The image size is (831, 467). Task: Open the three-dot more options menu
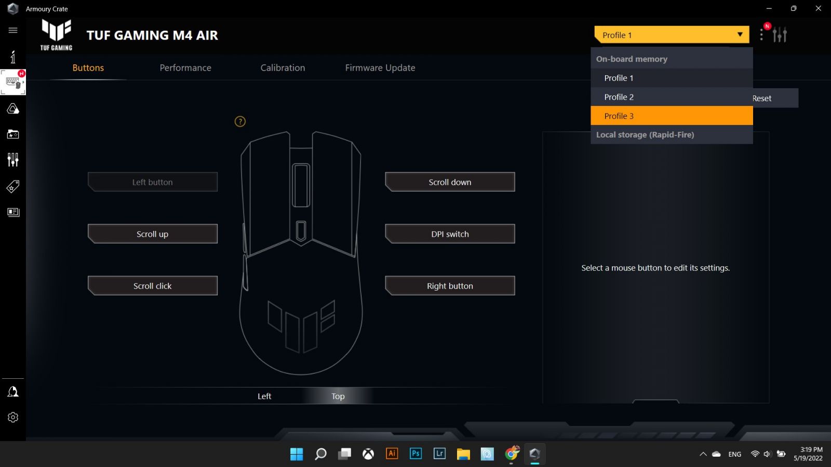(761, 35)
